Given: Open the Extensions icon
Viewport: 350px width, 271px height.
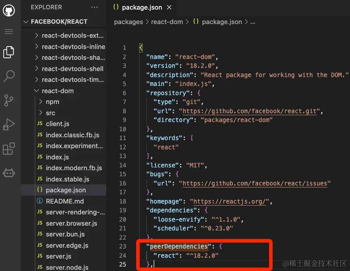Looking at the screenshot, I should [9, 149].
